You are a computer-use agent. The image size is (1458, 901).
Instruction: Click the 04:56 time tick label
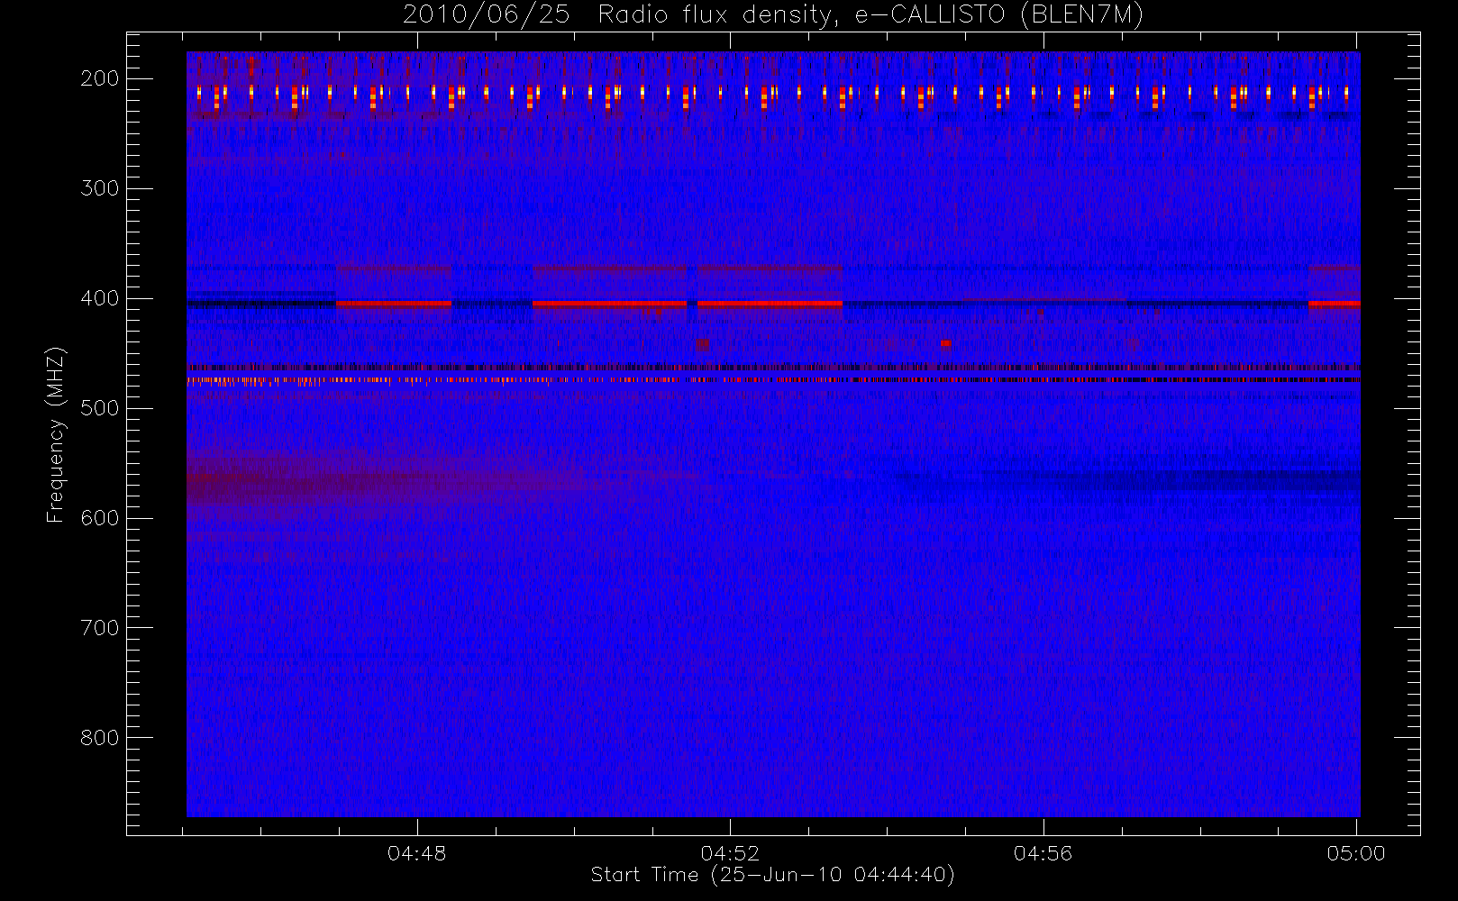(1043, 853)
